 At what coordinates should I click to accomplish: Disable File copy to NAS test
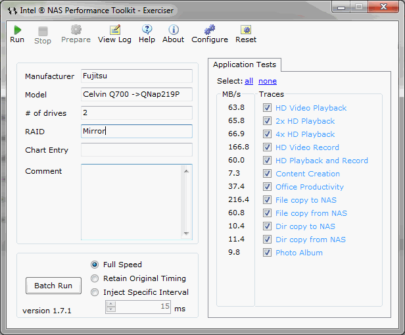(x=267, y=200)
